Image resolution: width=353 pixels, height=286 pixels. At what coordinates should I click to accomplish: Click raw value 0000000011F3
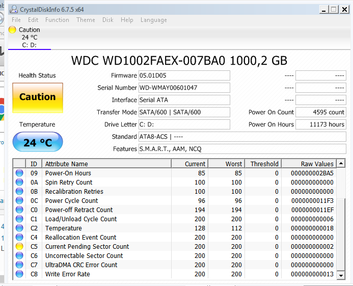[x=312, y=200]
